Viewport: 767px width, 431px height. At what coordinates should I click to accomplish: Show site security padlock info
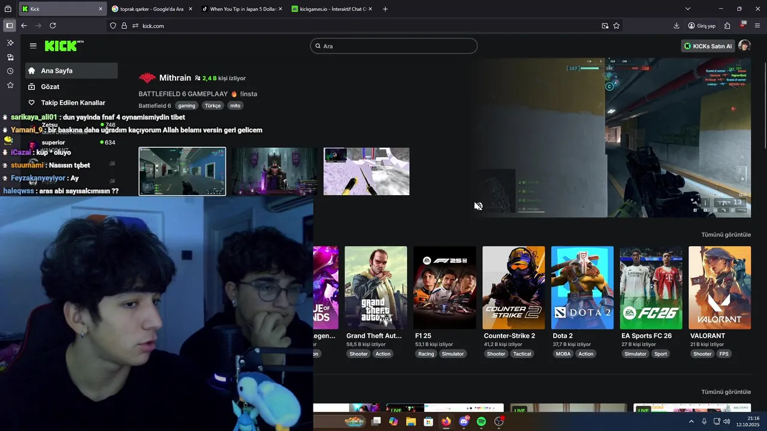pyautogui.click(x=124, y=26)
